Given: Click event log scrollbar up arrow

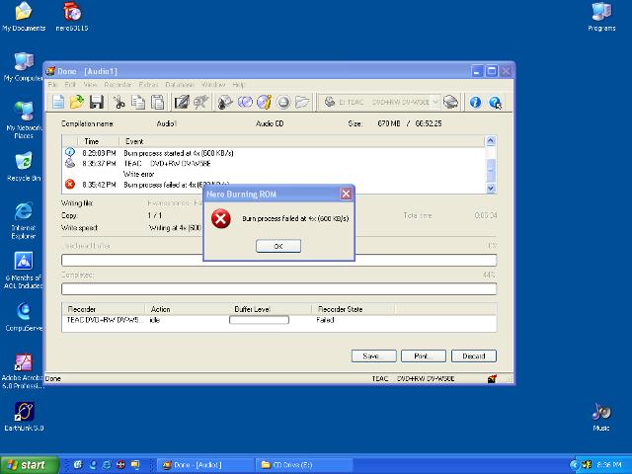Looking at the screenshot, I should pyautogui.click(x=491, y=140).
